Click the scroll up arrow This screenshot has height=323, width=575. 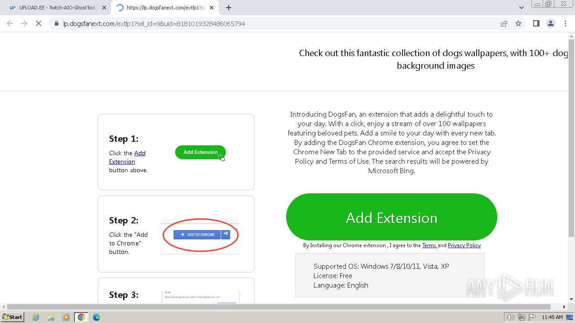click(x=571, y=35)
